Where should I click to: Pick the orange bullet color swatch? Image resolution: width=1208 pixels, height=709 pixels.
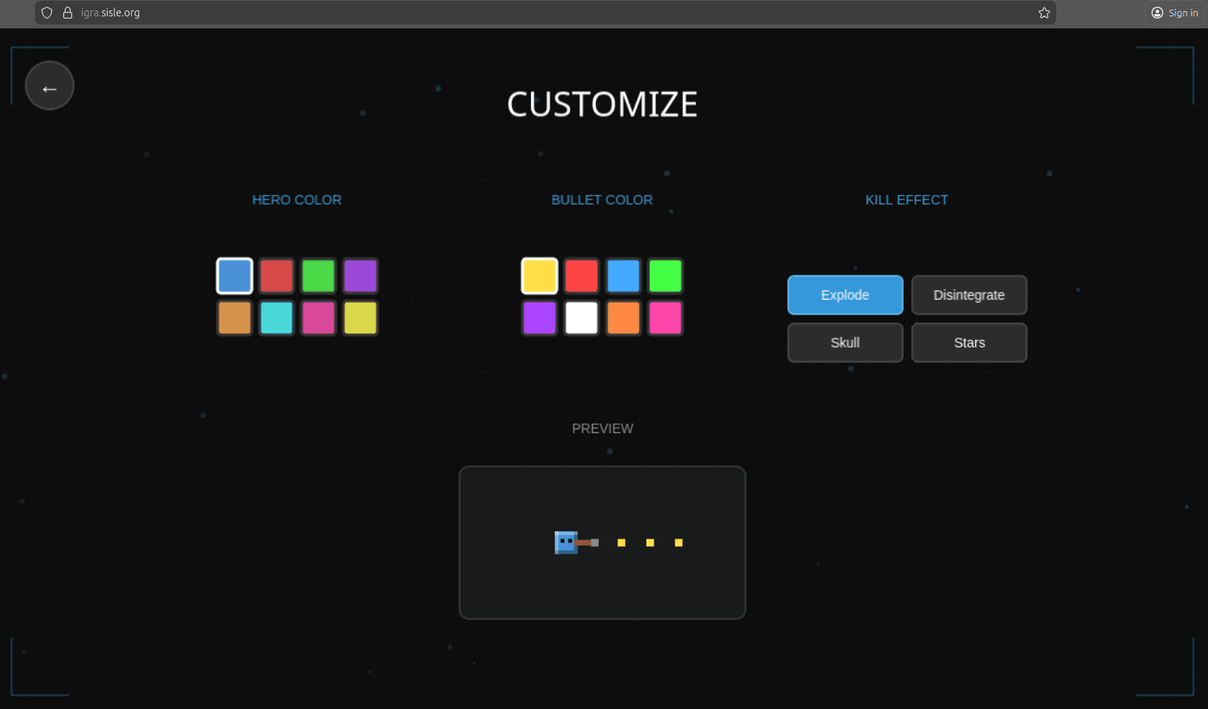click(623, 318)
